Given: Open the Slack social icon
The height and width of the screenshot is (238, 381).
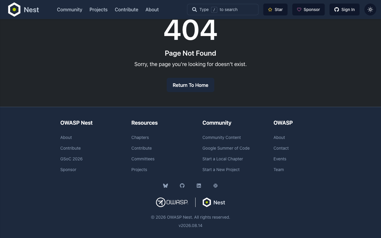Looking at the screenshot, I should click(x=216, y=186).
